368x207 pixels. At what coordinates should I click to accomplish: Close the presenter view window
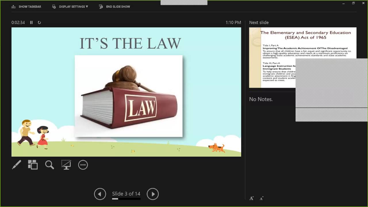point(363,3)
